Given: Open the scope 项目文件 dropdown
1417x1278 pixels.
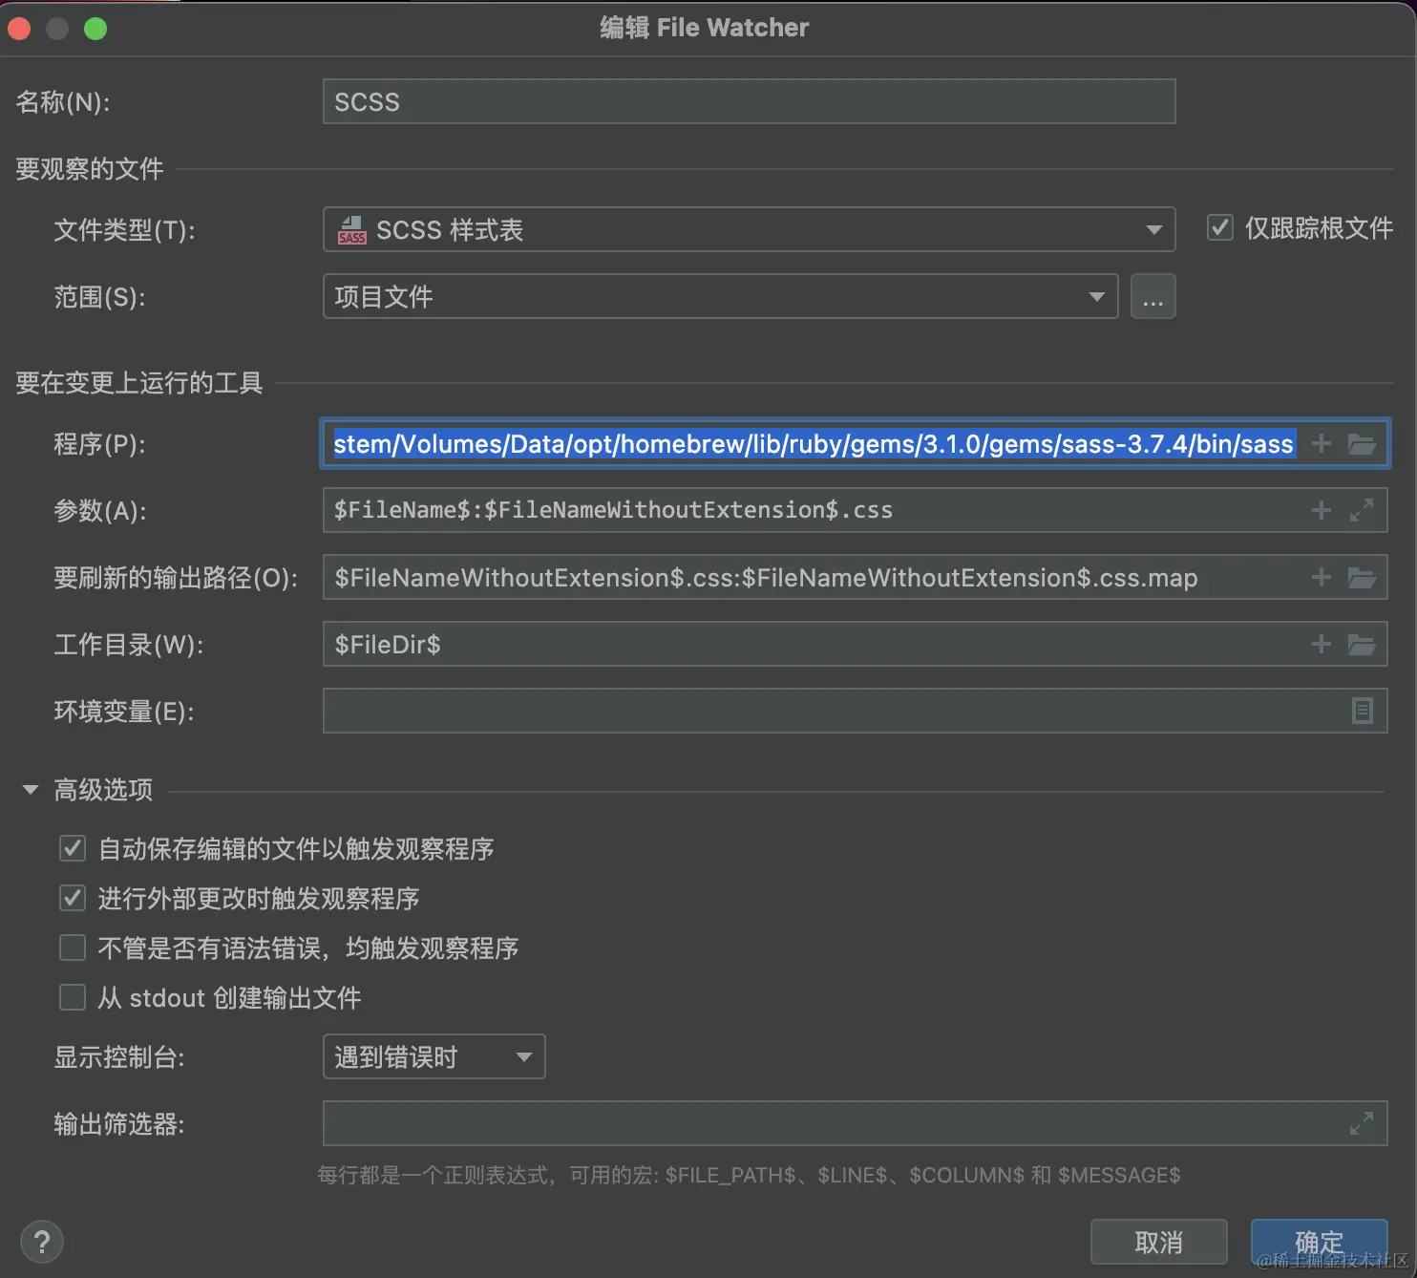Looking at the screenshot, I should [721, 297].
